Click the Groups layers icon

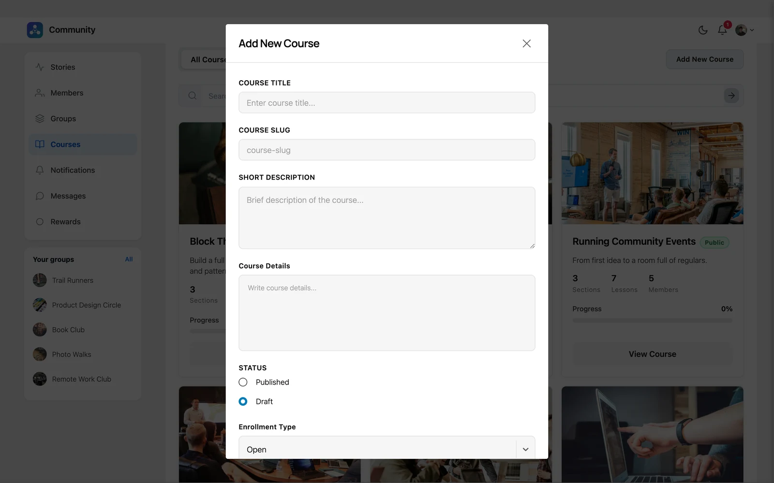point(40,119)
